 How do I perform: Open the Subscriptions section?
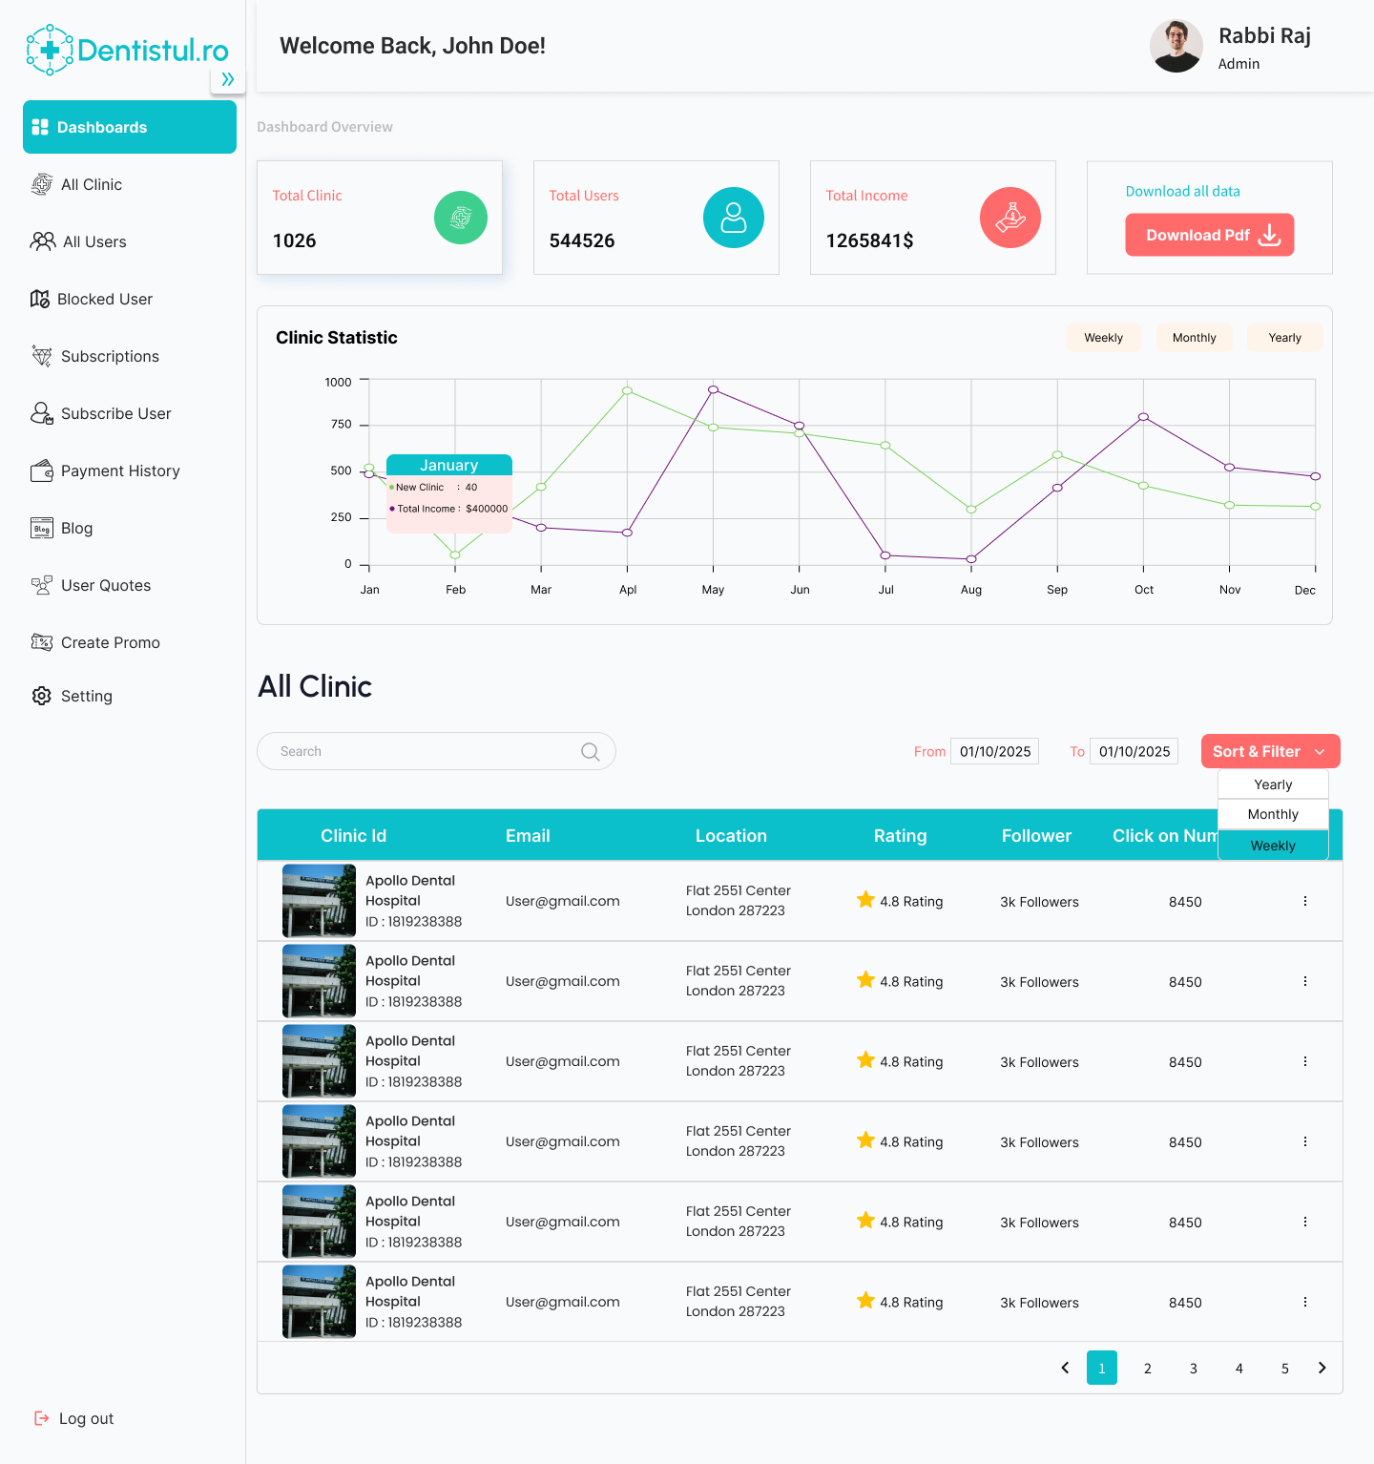pos(42,356)
